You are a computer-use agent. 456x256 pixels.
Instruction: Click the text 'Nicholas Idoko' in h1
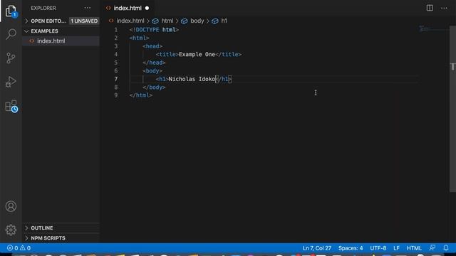192,79
